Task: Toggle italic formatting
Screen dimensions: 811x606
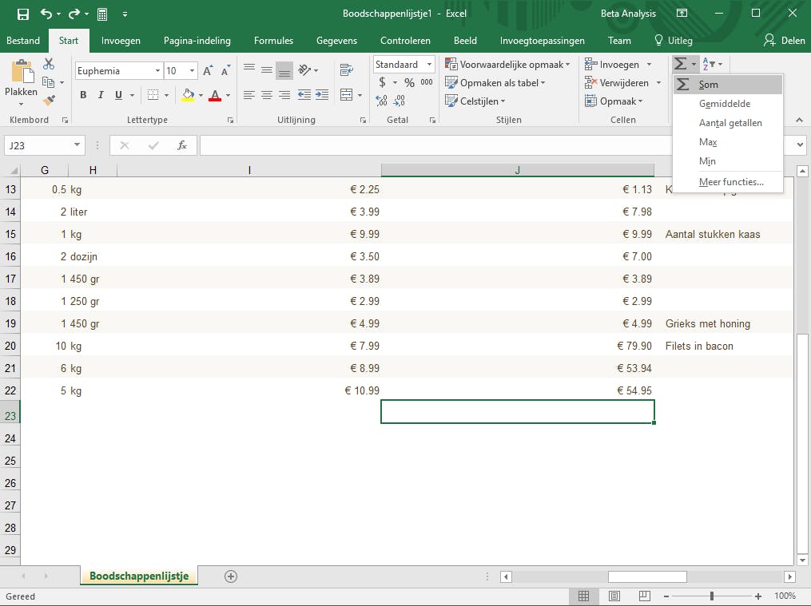Action: point(101,95)
